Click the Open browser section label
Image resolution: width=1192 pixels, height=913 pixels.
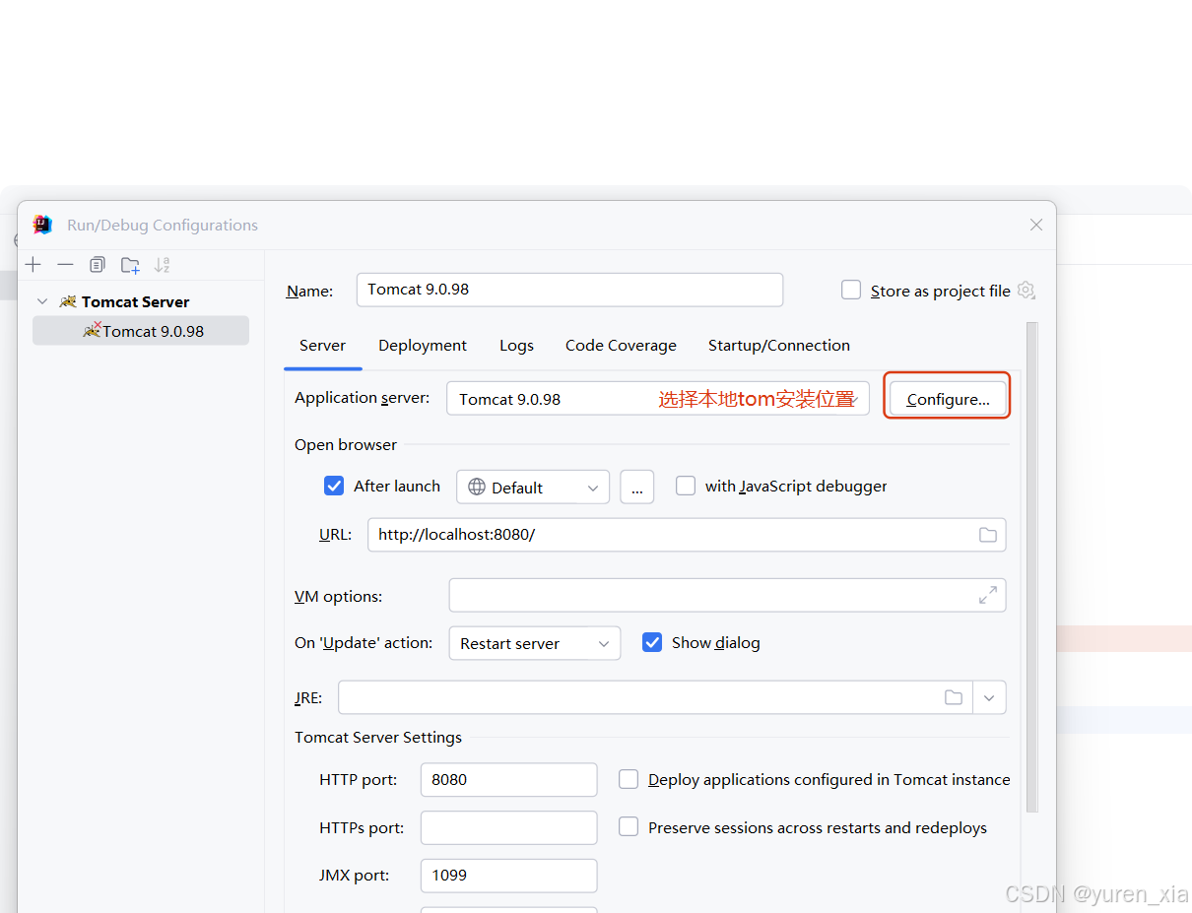tap(346, 444)
